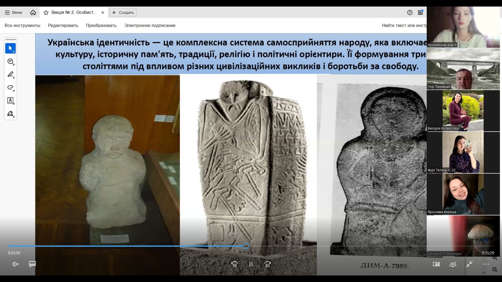Open the Help question mark icon

point(410,13)
